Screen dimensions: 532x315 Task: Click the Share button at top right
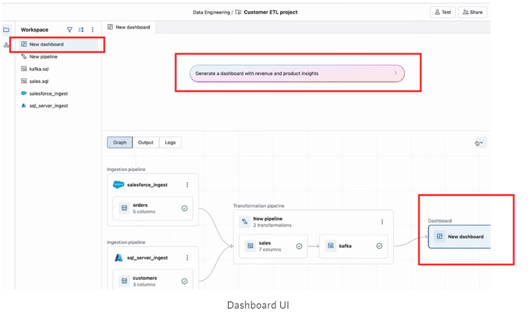472,12
